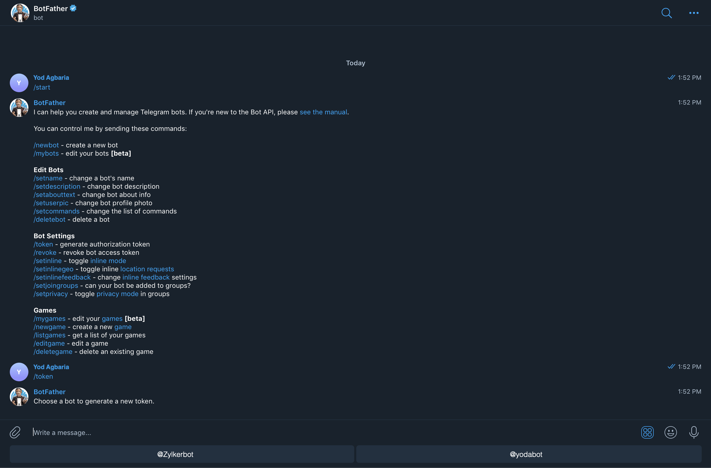The image size is (711, 468).
Task: Click BotFather sender name above commands list
Action: [50, 103]
